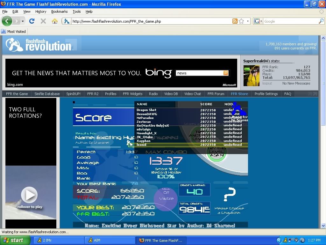Expand the address bar URL dropdown
This screenshot has width=326, height=245.
(x=248, y=21)
